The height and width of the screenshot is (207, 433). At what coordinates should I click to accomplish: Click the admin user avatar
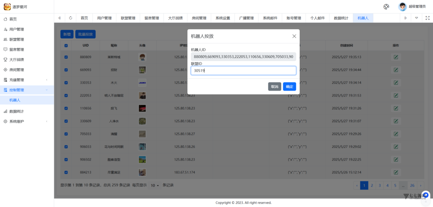(x=403, y=7)
